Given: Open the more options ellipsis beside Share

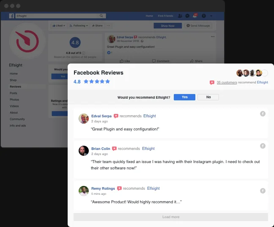Looking at the screenshot, I should [108, 25].
